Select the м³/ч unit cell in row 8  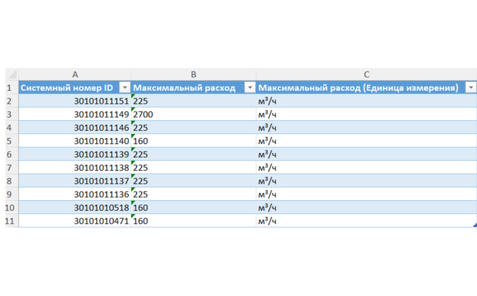(366, 181)
